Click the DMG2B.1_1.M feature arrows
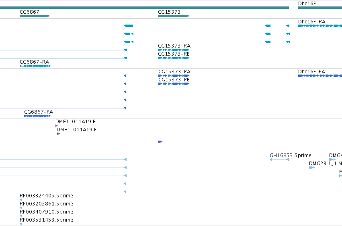The width and height of the screenshot is (342, 226). point(312,168)
